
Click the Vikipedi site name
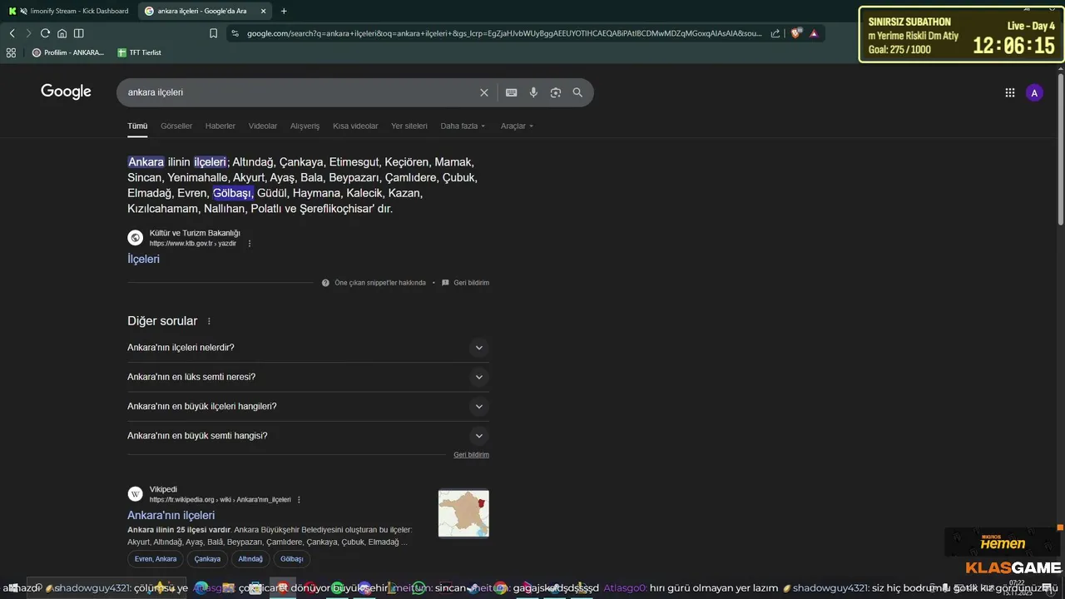[163, 489]
